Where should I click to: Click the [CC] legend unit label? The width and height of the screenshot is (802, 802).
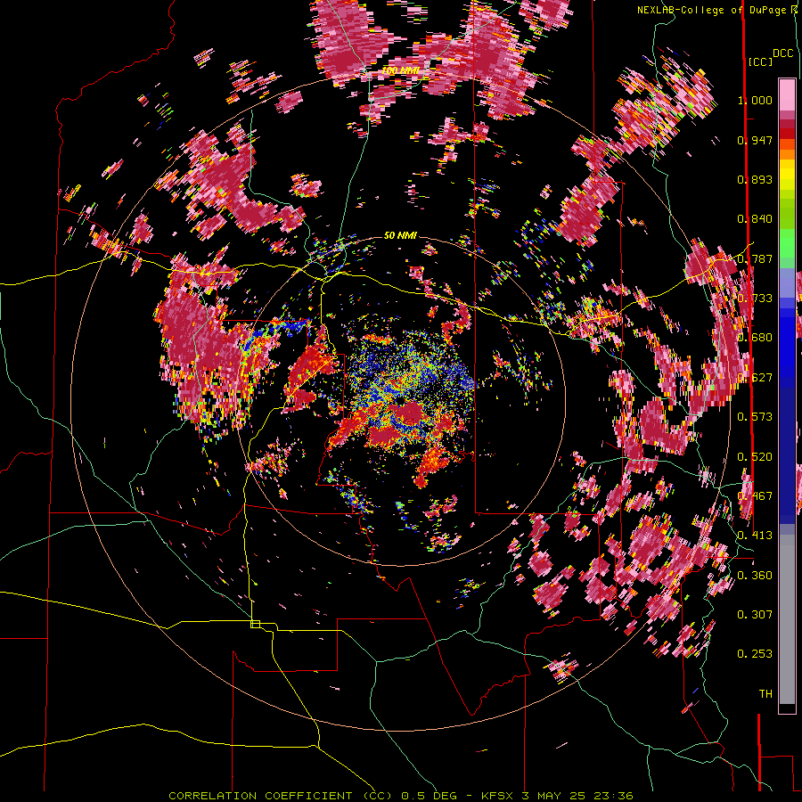point(760,61)
